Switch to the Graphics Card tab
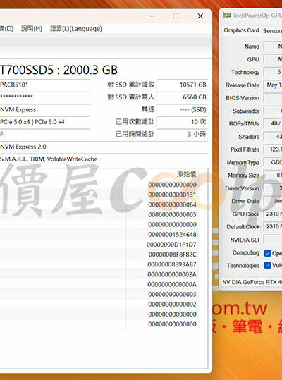This screenshot has width=282, height=380. click(x=241, y=30)
